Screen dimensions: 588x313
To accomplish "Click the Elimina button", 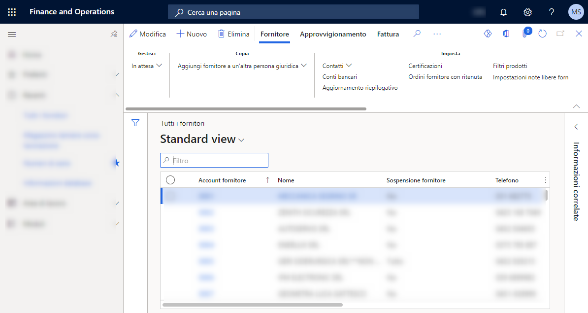I will (233, 34).
